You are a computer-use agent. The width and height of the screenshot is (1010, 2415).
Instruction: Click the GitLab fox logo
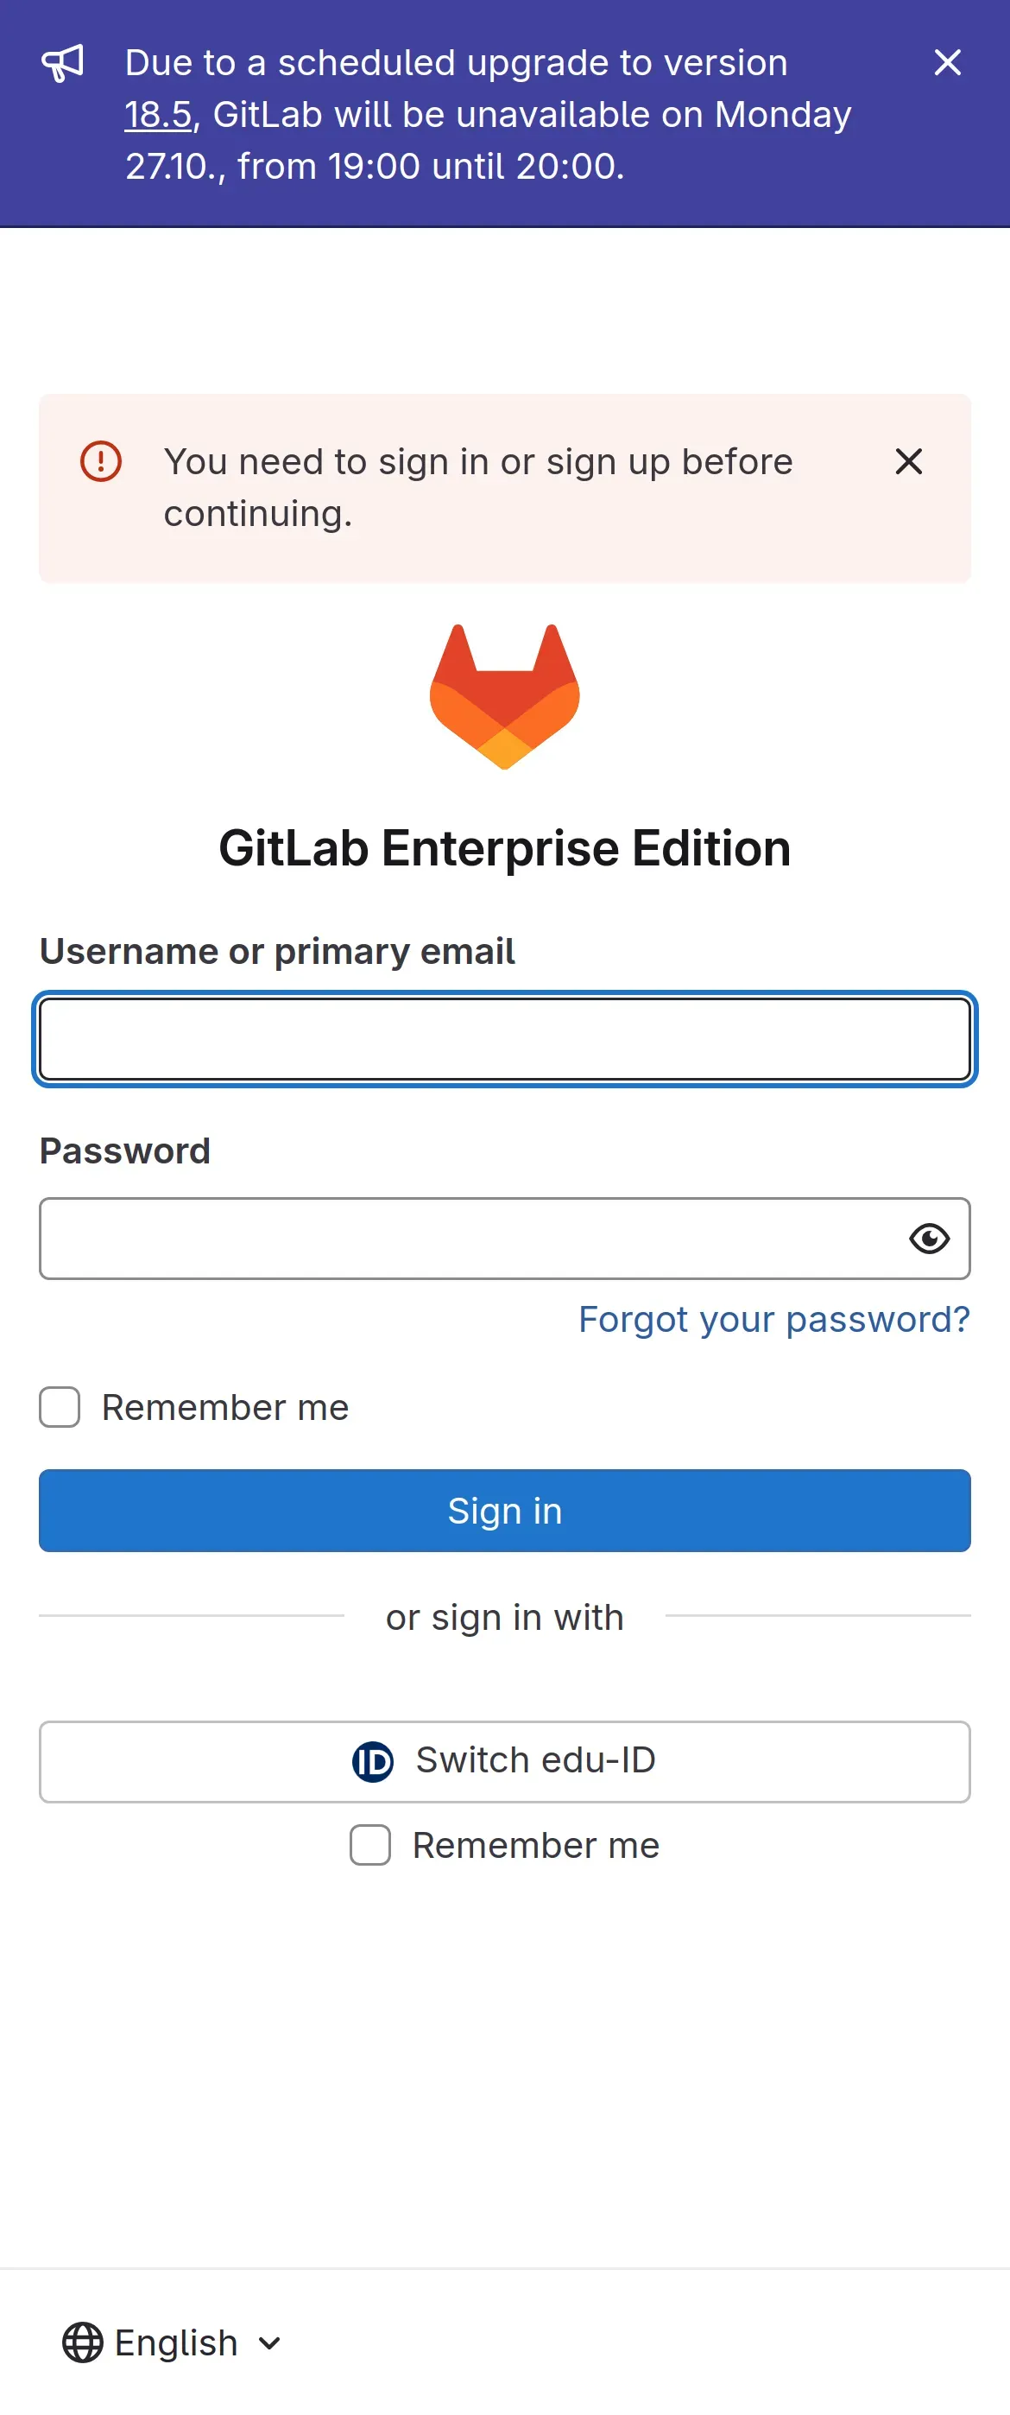(504, 695)
